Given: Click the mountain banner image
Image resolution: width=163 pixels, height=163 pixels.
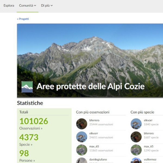Looking at the screenshot, I should (x=90, y=60).
